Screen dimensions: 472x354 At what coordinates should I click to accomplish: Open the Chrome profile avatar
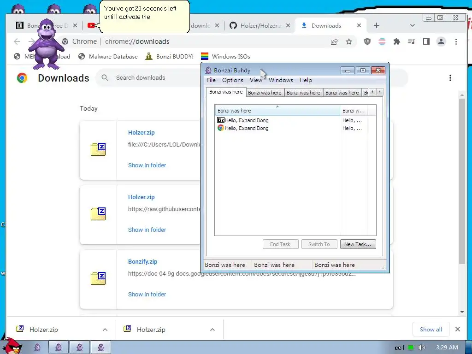(x=441, y=41)
